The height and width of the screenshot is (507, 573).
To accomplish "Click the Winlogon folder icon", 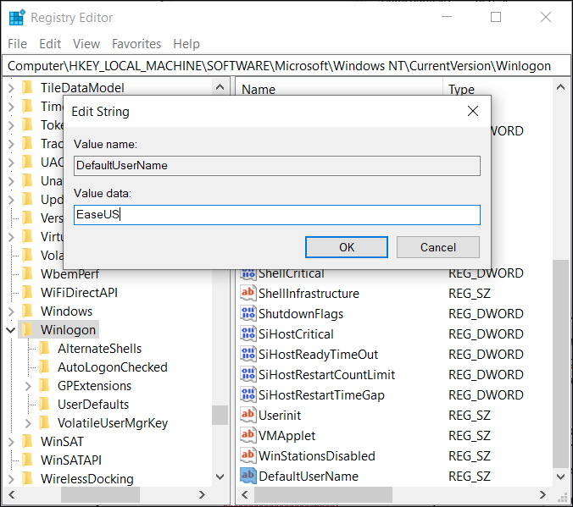I will click(27, 329).
